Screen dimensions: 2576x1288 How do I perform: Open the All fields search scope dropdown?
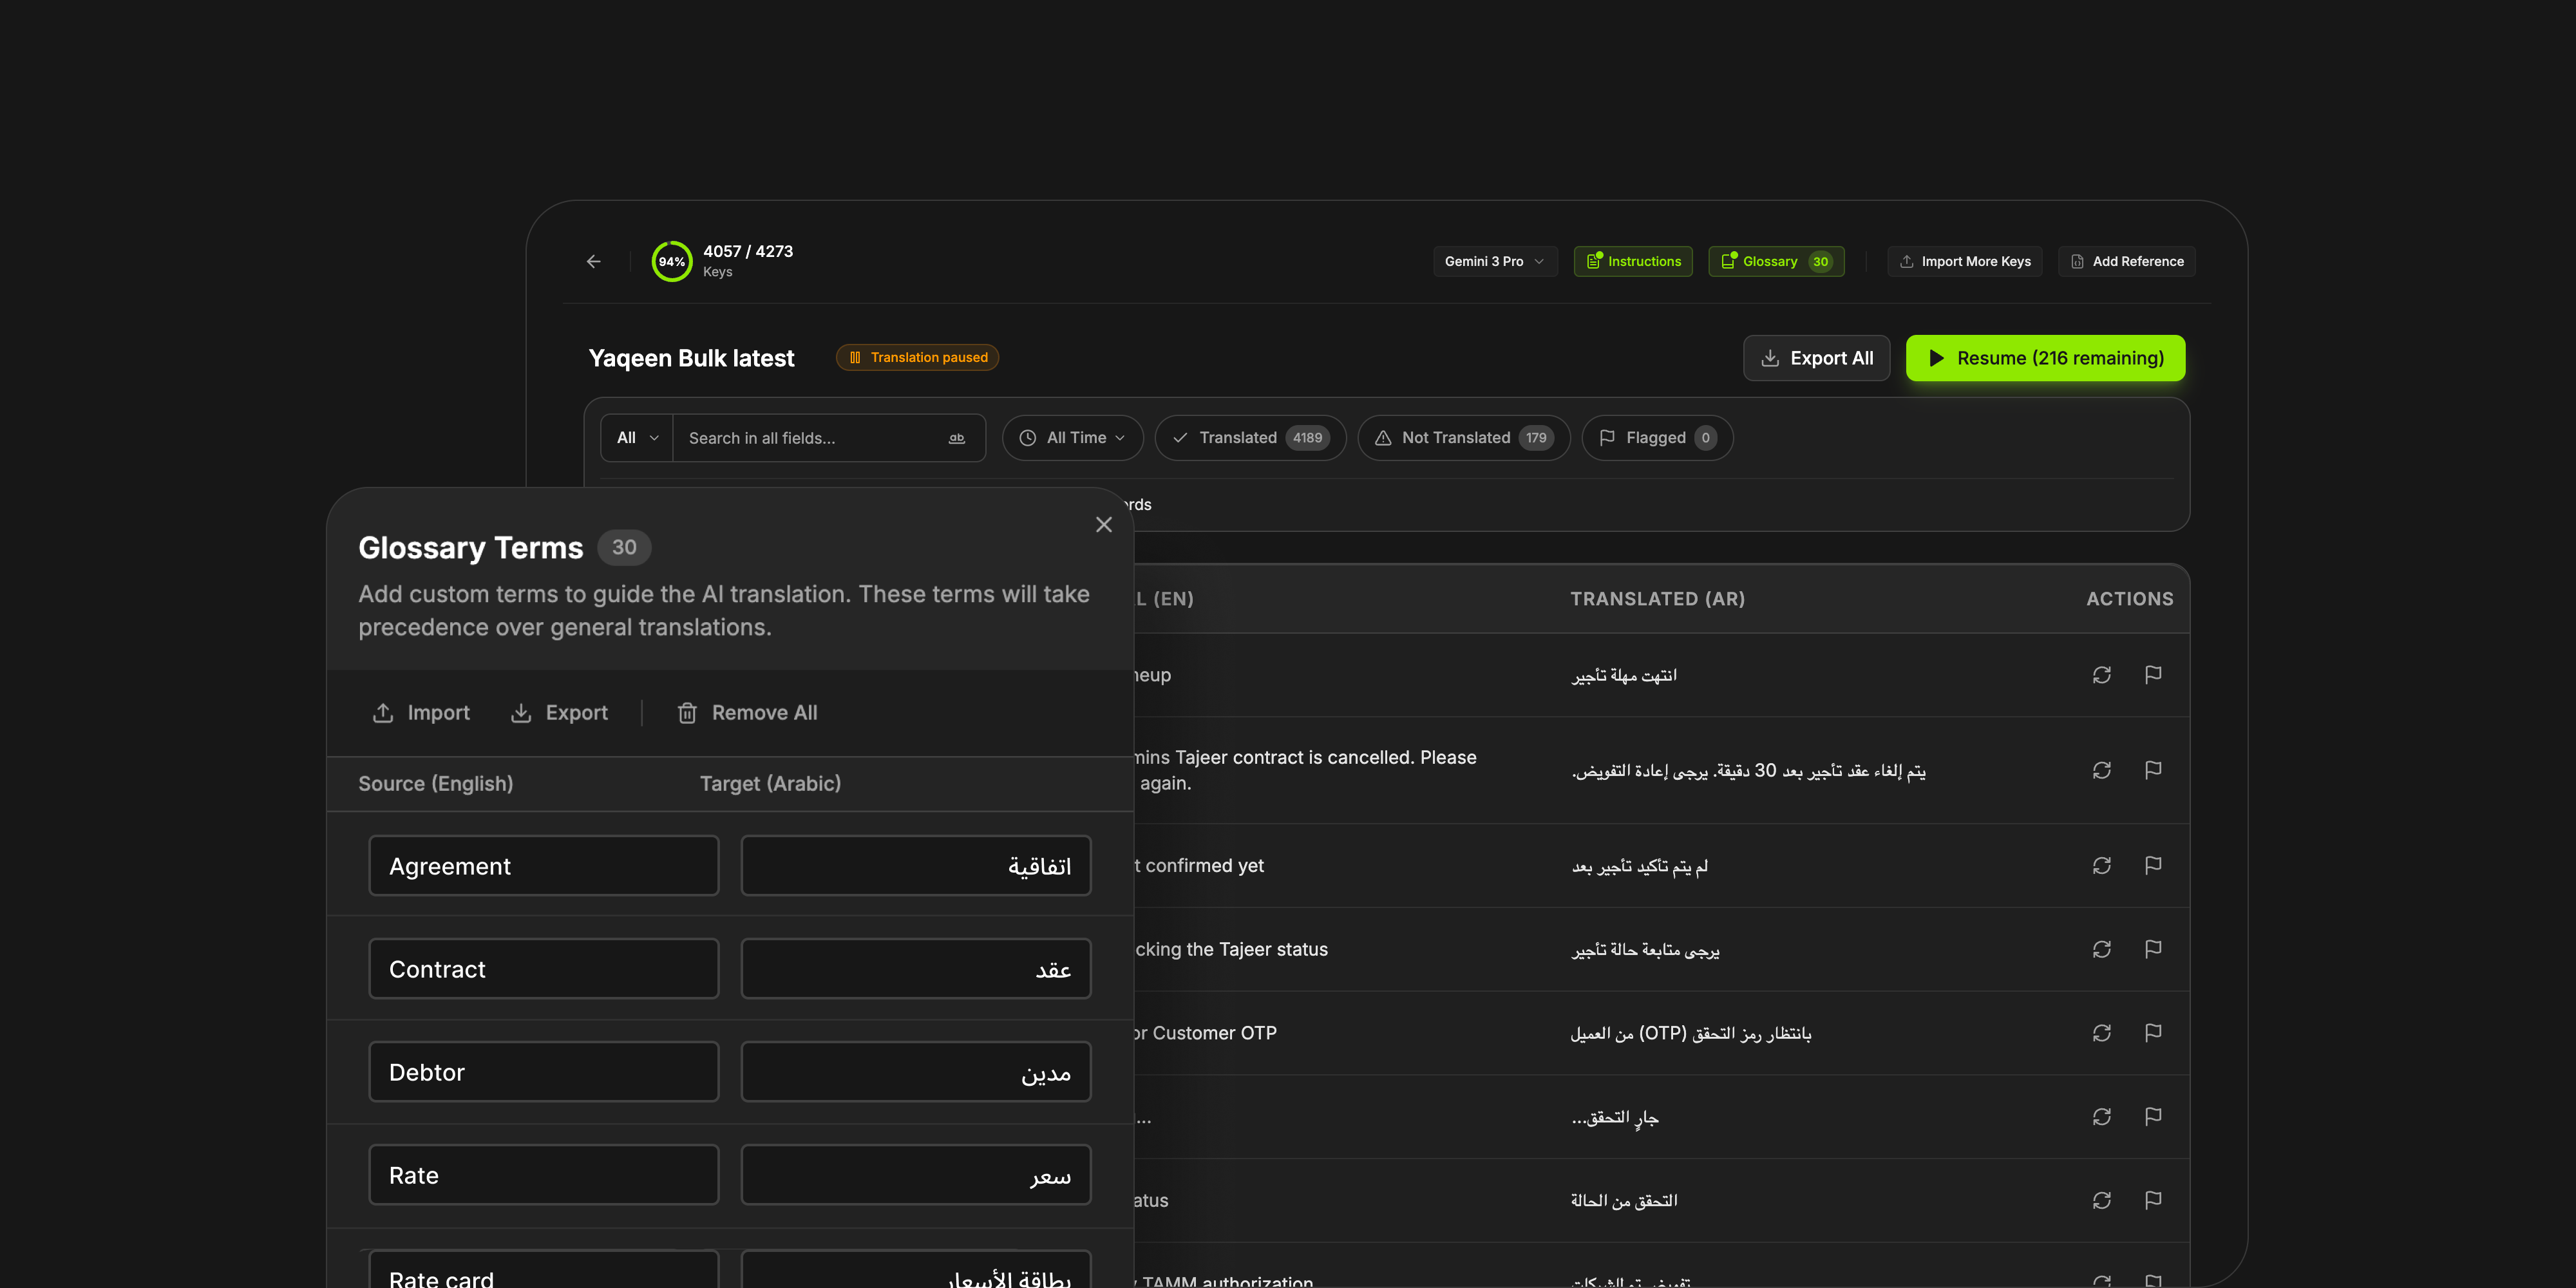click(x=637, y=438)
